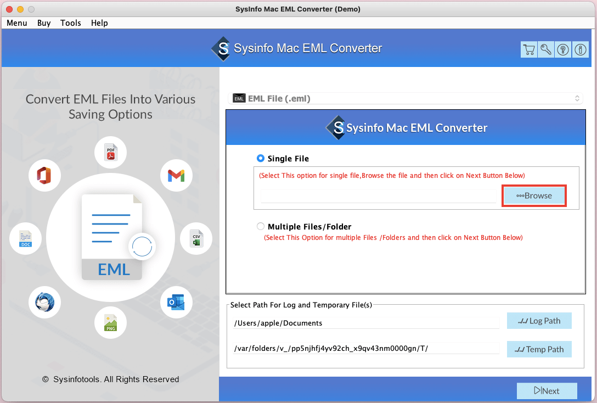Viewport: 597px width, 403px height.
Task: Click the Temp Path button
Action: 539,349
